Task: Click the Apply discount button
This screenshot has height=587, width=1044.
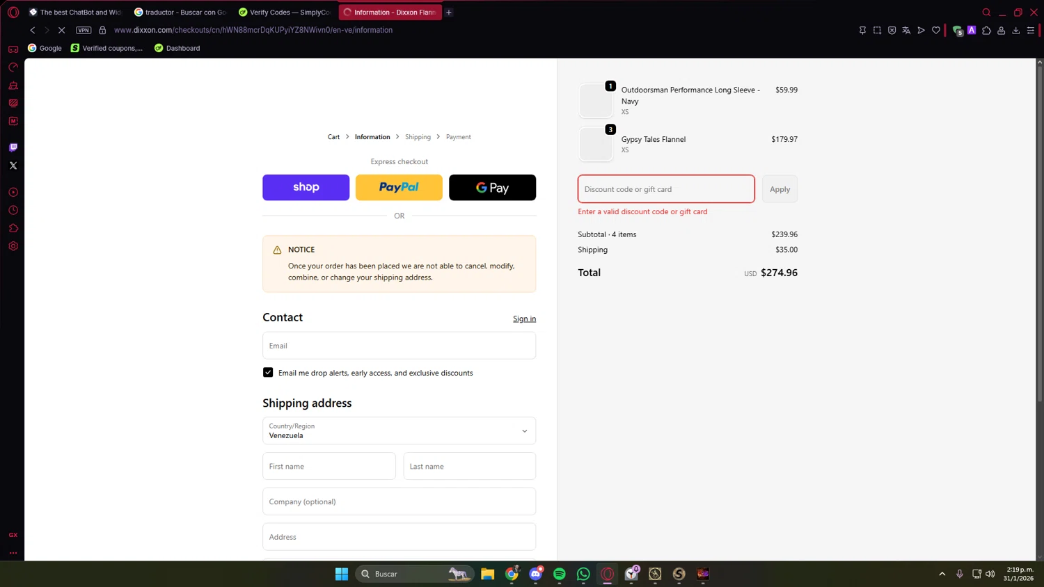Action: [780, 189]
